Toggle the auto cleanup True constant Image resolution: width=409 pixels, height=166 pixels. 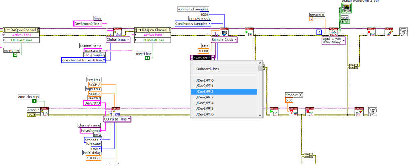(34, 101)
